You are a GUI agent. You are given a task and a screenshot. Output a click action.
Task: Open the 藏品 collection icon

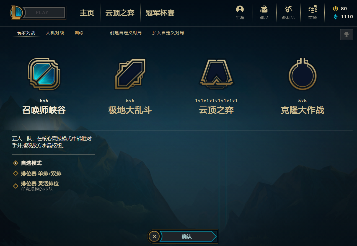(264, 9)
